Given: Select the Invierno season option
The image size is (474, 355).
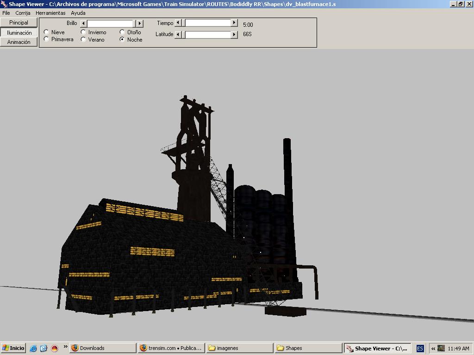Looking at the screenshot, I should click(83, 32).
